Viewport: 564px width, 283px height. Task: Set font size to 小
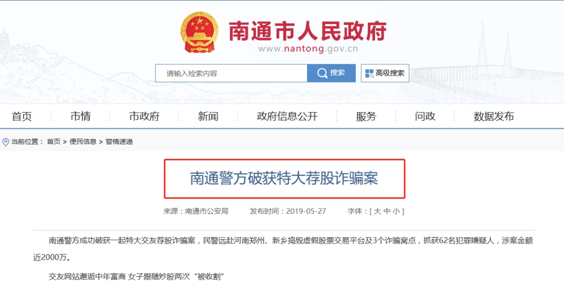pos(396,211)
